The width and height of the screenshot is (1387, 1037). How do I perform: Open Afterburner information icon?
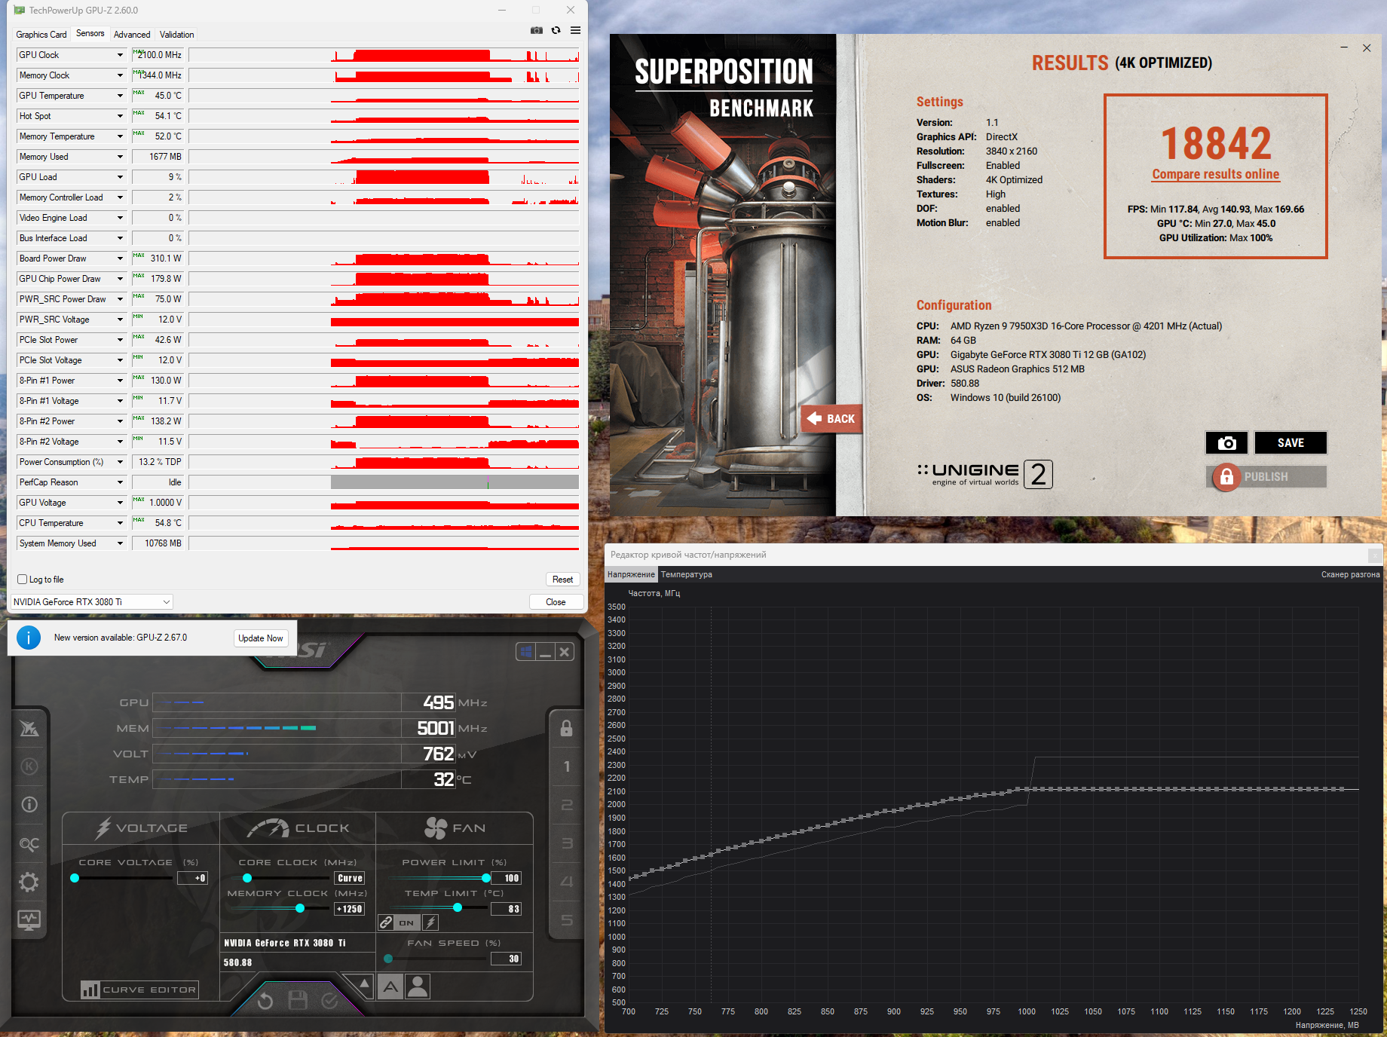coord(29,804)
